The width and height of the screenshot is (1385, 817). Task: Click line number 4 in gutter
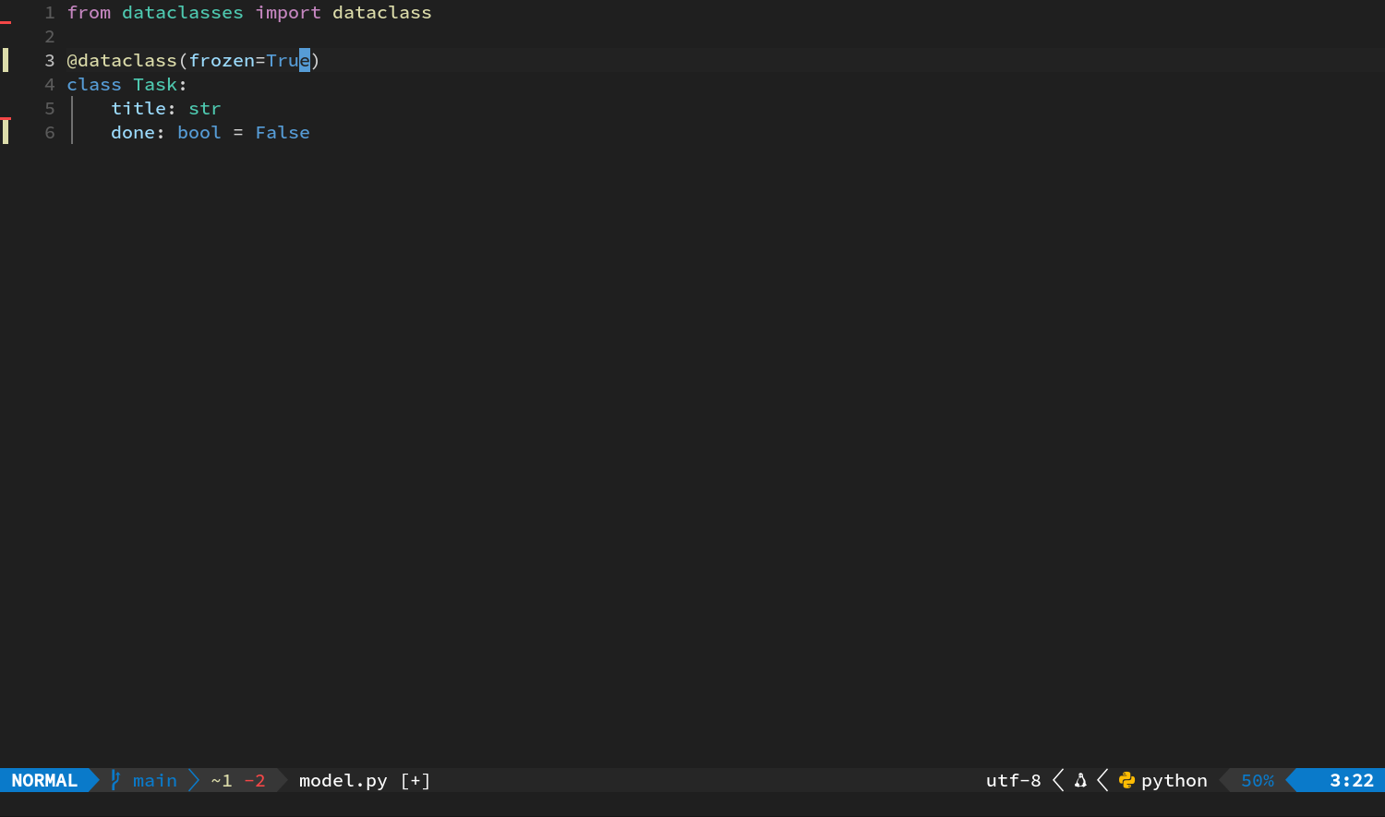(50, 85)
